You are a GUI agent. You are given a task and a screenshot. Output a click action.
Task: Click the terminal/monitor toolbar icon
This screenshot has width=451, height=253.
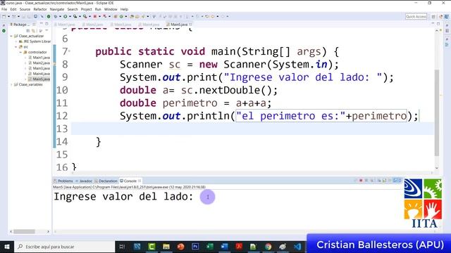click(35, 16)
